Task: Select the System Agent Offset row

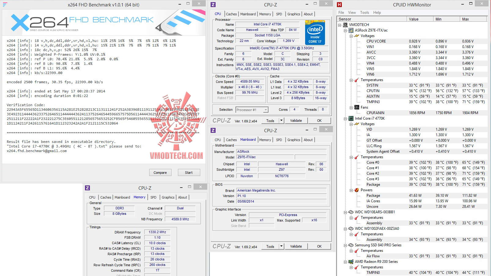Action: click(x=426, y=151)
